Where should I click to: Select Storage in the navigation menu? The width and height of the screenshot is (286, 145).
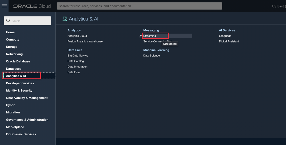click(12, 47)
